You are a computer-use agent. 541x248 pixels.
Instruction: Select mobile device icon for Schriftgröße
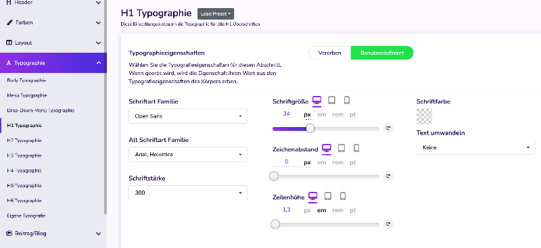[347, 101]
